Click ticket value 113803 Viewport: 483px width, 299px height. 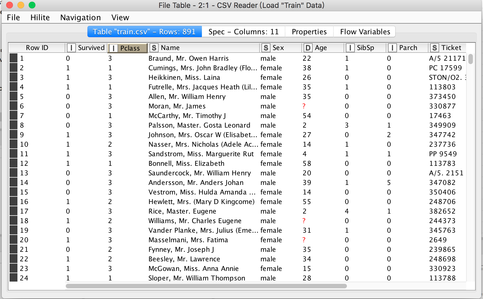[x=442, y=87]
